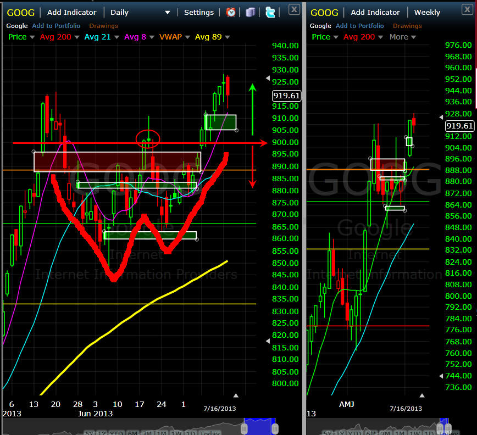This screenshot has width=477, height=435.
Task: Click the 7/16/2013 date label under Daily chart
Action: pos(220,409)
